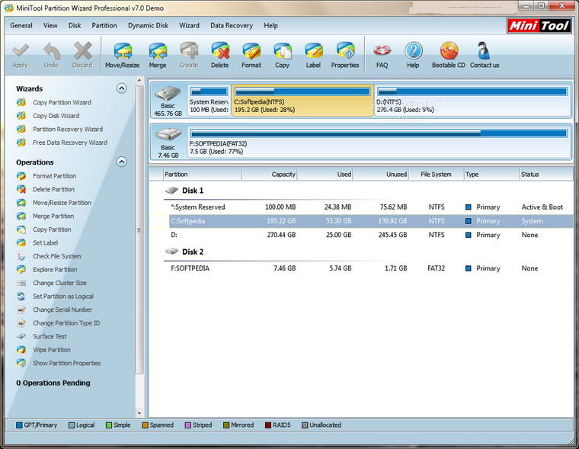
Task: Sort by Capacity column header
Action: point(269,174)
